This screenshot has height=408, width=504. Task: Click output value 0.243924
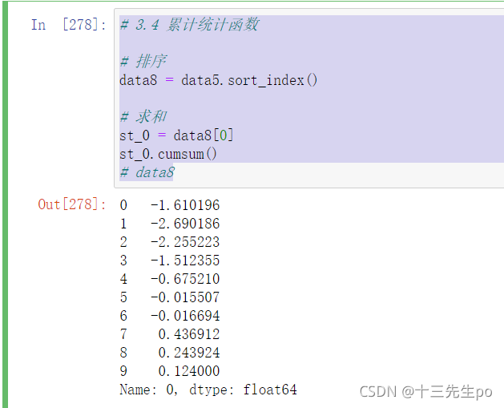189,353
